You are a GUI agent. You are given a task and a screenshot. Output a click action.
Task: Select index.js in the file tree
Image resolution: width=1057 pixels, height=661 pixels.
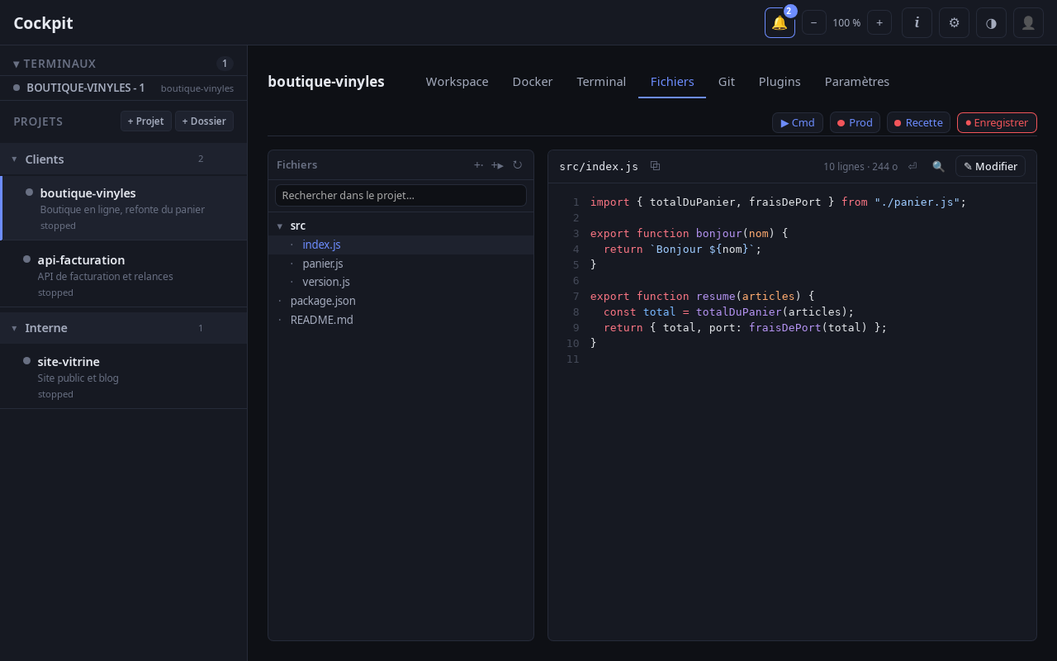point(401,245)
